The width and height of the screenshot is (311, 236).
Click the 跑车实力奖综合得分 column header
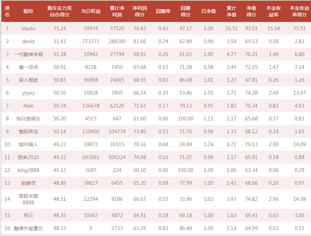(59, 11)
